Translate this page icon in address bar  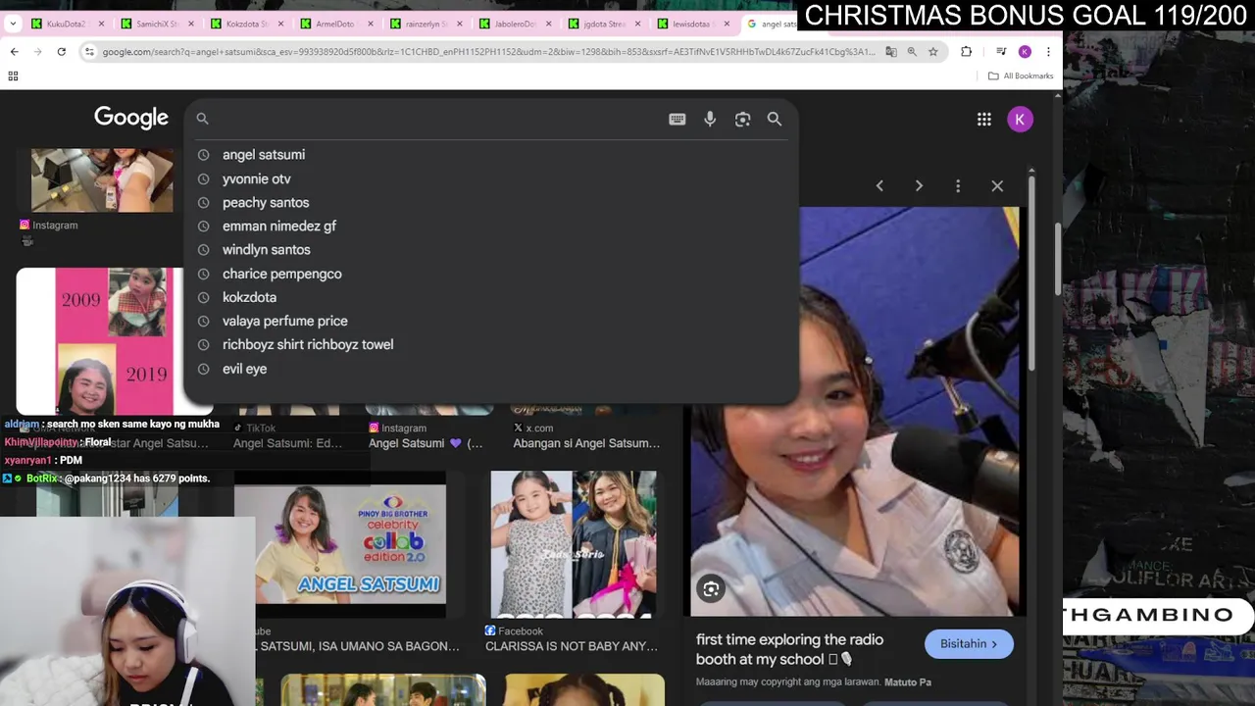click(891, 51)
